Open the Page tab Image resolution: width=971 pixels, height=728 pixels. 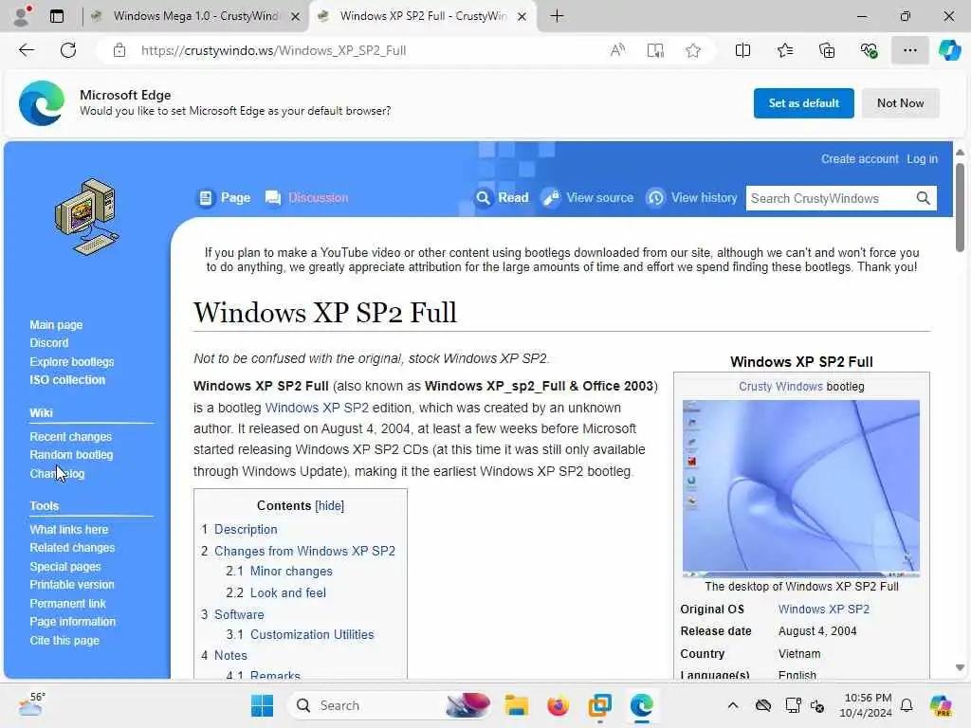[224, 197]
